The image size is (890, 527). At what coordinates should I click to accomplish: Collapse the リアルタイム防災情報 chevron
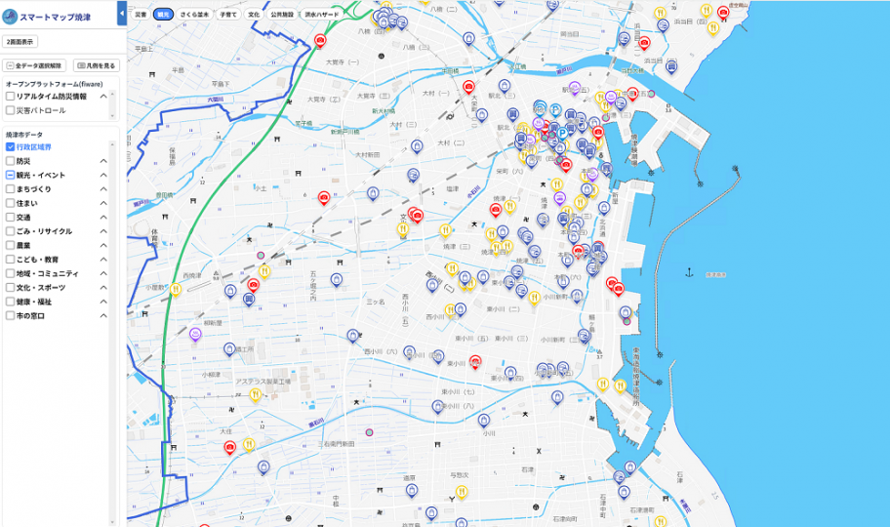pyautogui.click(x=103, y=97)
